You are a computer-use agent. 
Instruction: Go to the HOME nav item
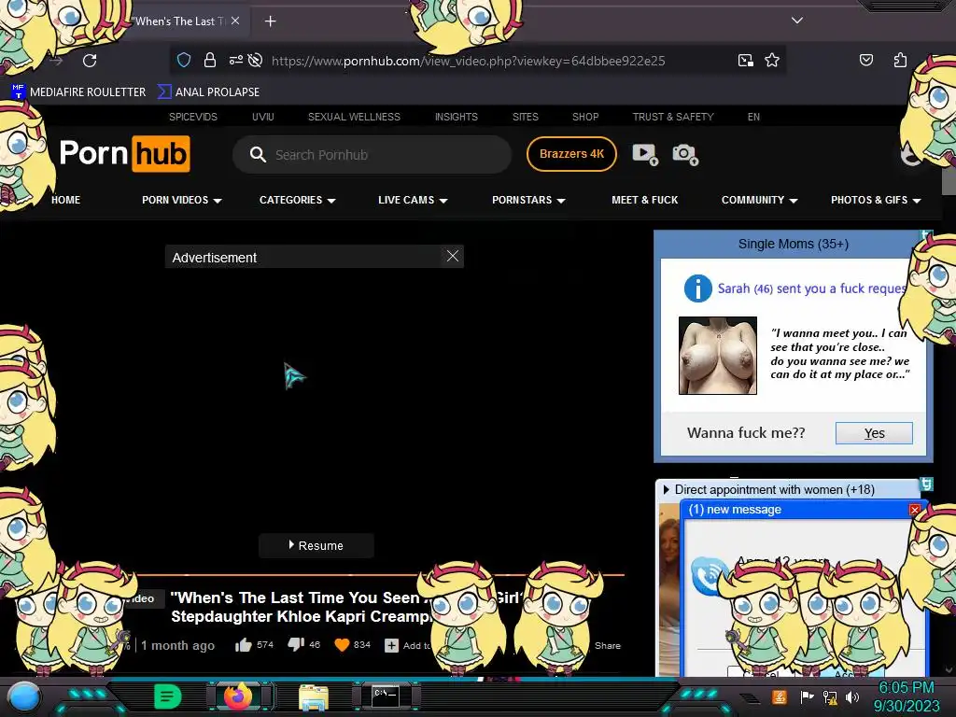click(x=66, y=200)
